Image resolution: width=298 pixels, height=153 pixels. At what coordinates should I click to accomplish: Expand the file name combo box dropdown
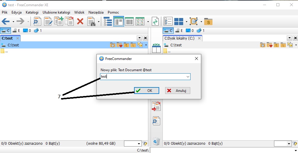click(188, 76)
